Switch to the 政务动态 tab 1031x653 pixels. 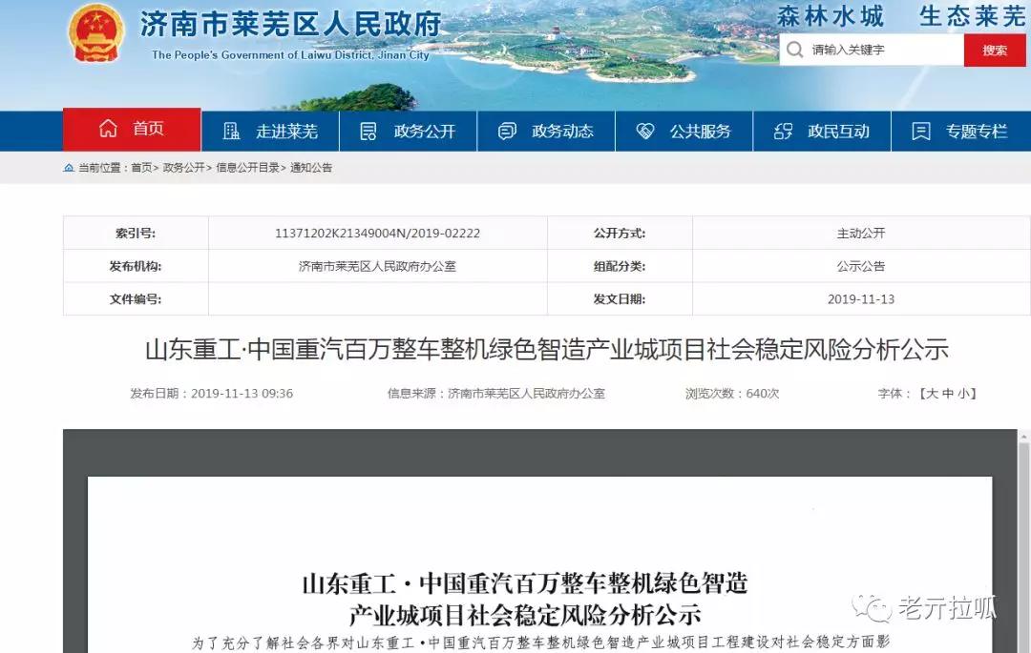point(546,132)
